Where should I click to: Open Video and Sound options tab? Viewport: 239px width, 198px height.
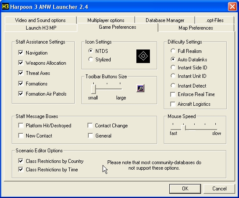41,20
